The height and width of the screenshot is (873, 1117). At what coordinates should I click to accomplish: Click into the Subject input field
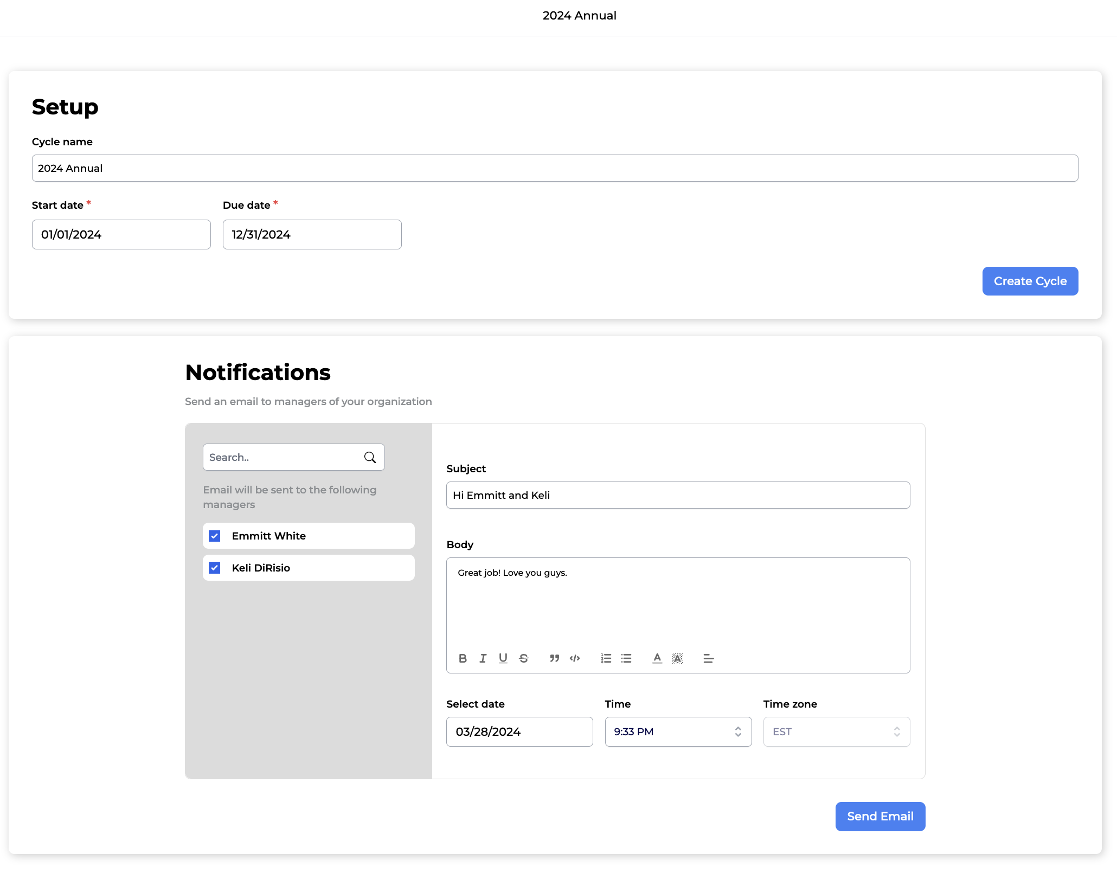pos(678,495)
